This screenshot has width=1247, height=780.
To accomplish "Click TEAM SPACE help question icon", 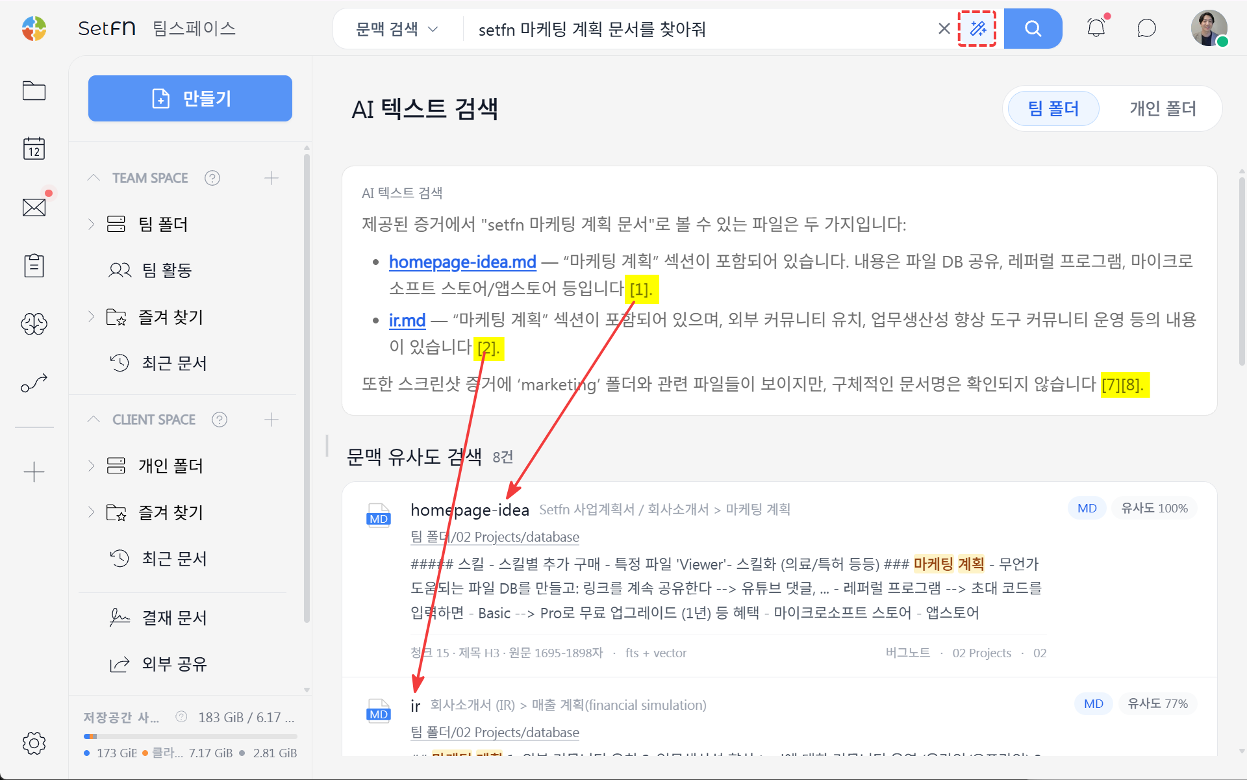I will 212,178.
